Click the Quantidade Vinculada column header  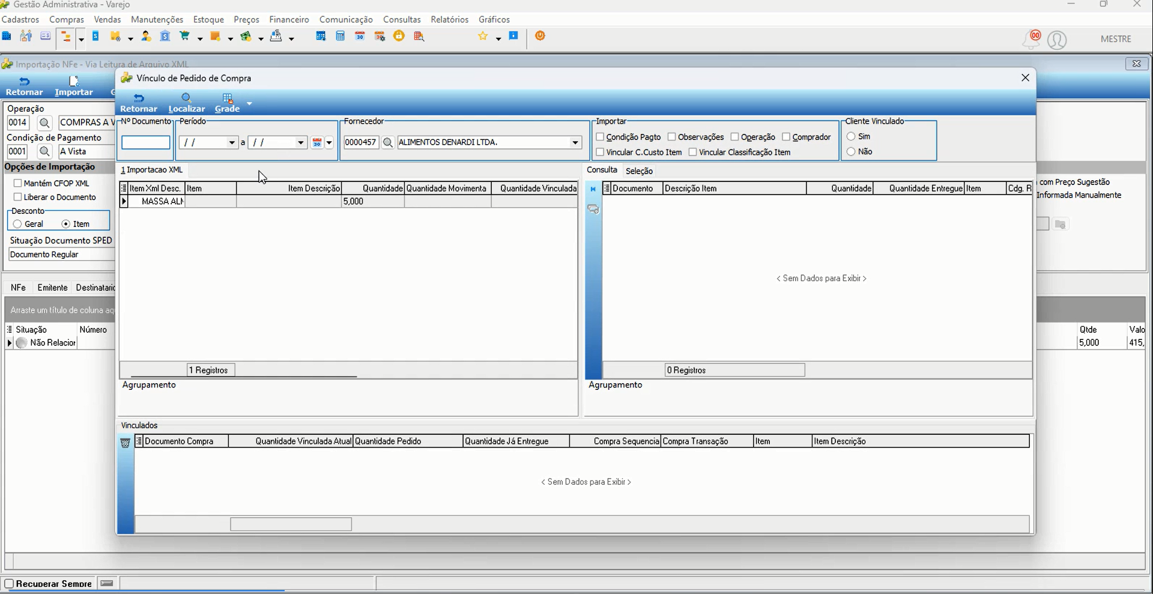[534, 189]
